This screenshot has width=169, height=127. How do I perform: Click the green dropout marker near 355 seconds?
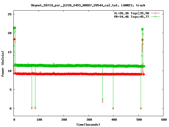pyautogui.click(x=102, y=99)
